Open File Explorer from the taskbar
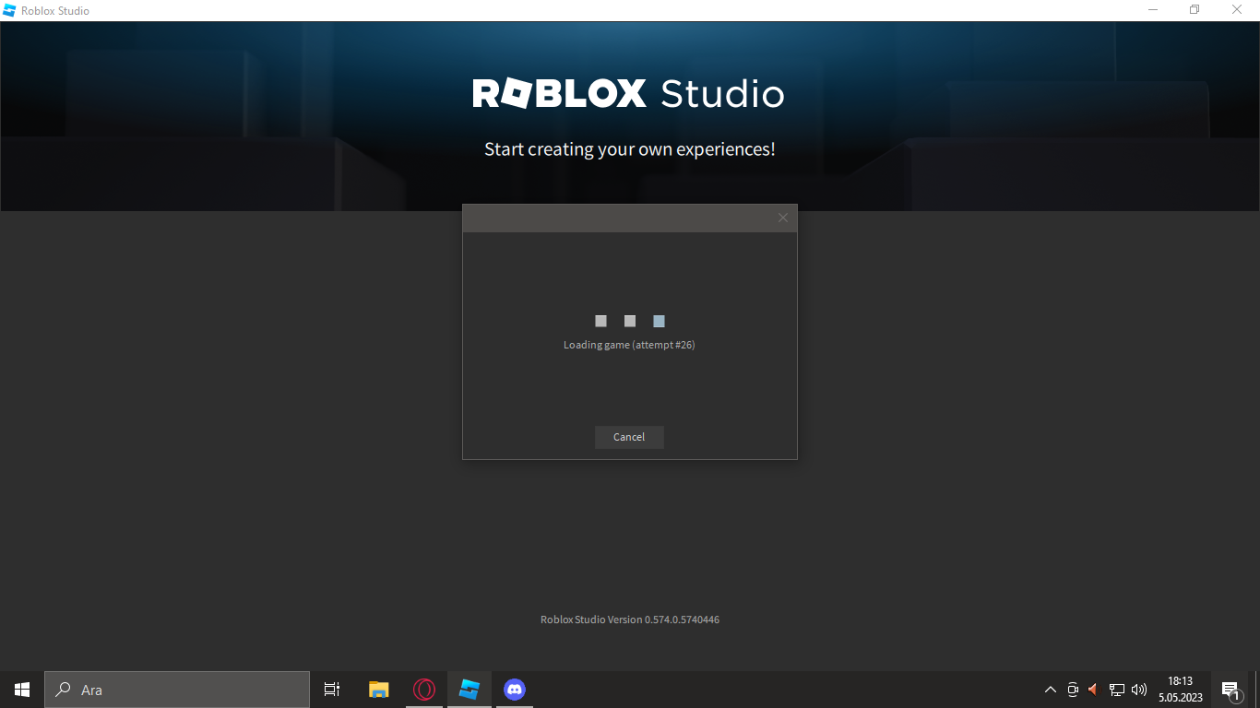The height and width of the screenshot is (708, 1260). [379, 690]
